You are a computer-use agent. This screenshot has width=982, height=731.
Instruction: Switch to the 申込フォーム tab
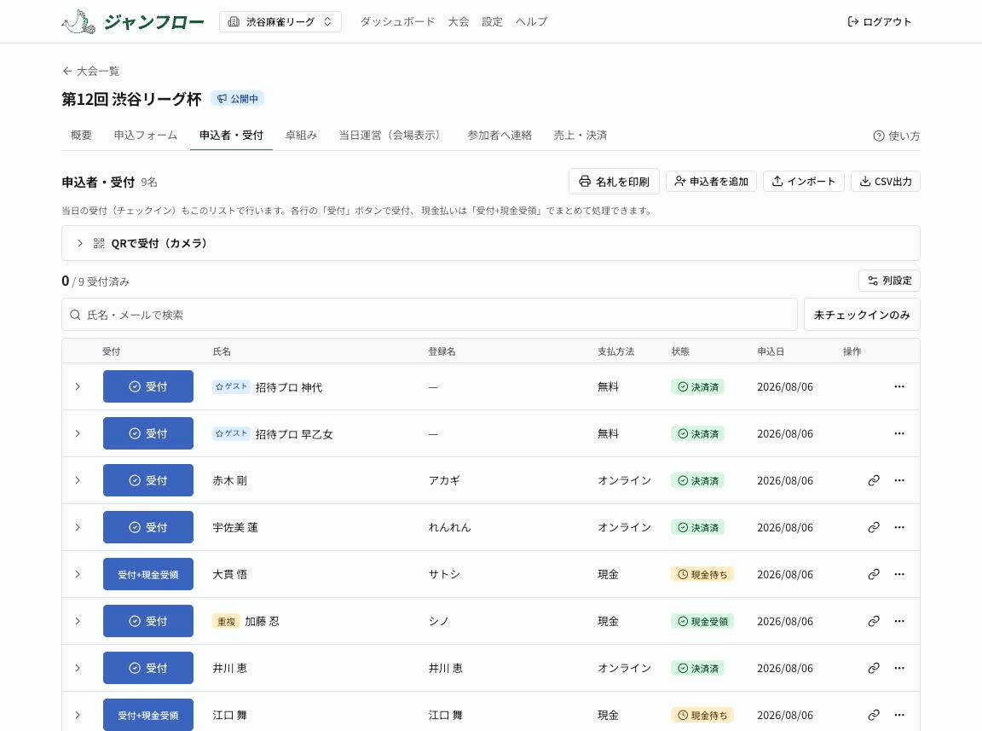145,136
